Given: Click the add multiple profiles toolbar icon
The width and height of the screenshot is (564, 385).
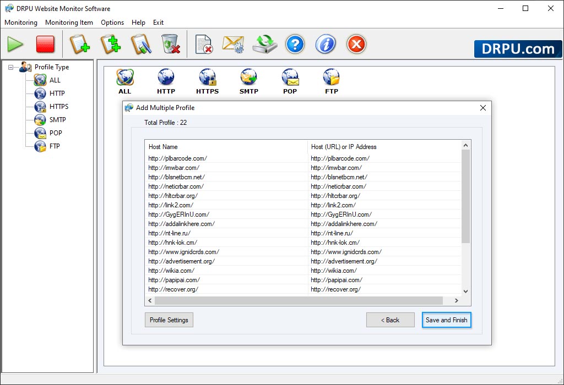Looking at the screenshot, I should [x=110, y=45].
